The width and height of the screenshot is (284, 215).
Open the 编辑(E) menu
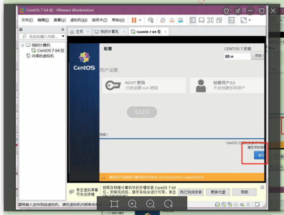point(43,20)
